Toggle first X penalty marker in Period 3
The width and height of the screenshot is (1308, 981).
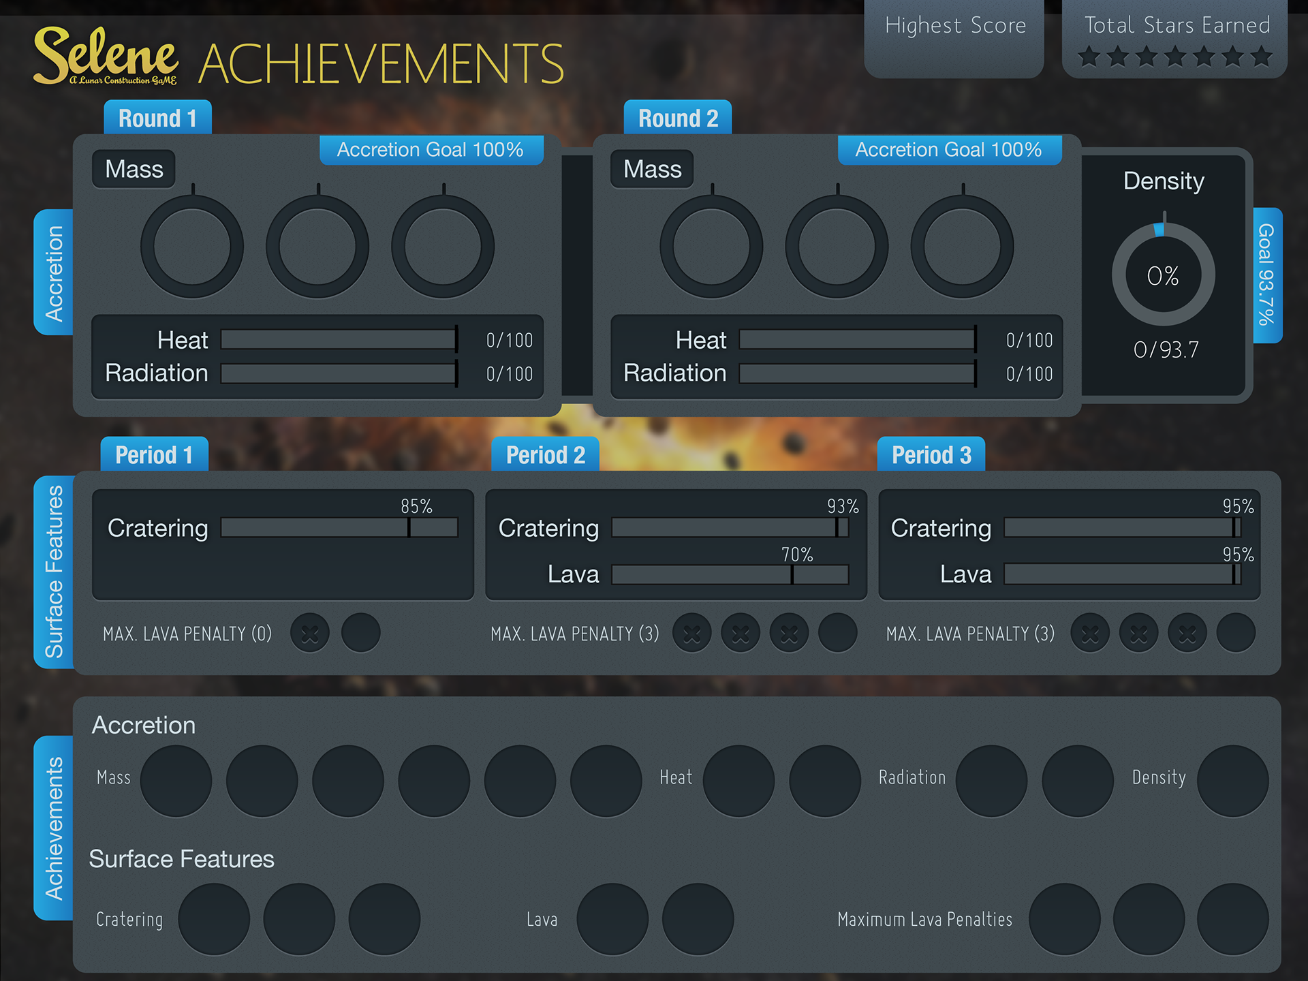[x=1090, y=633]
